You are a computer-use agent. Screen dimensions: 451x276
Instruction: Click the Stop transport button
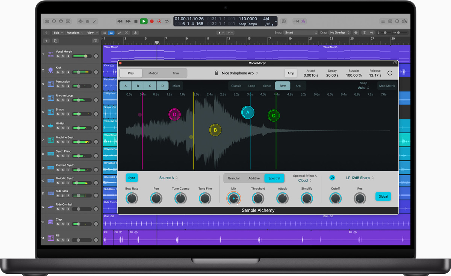(136, 21)
